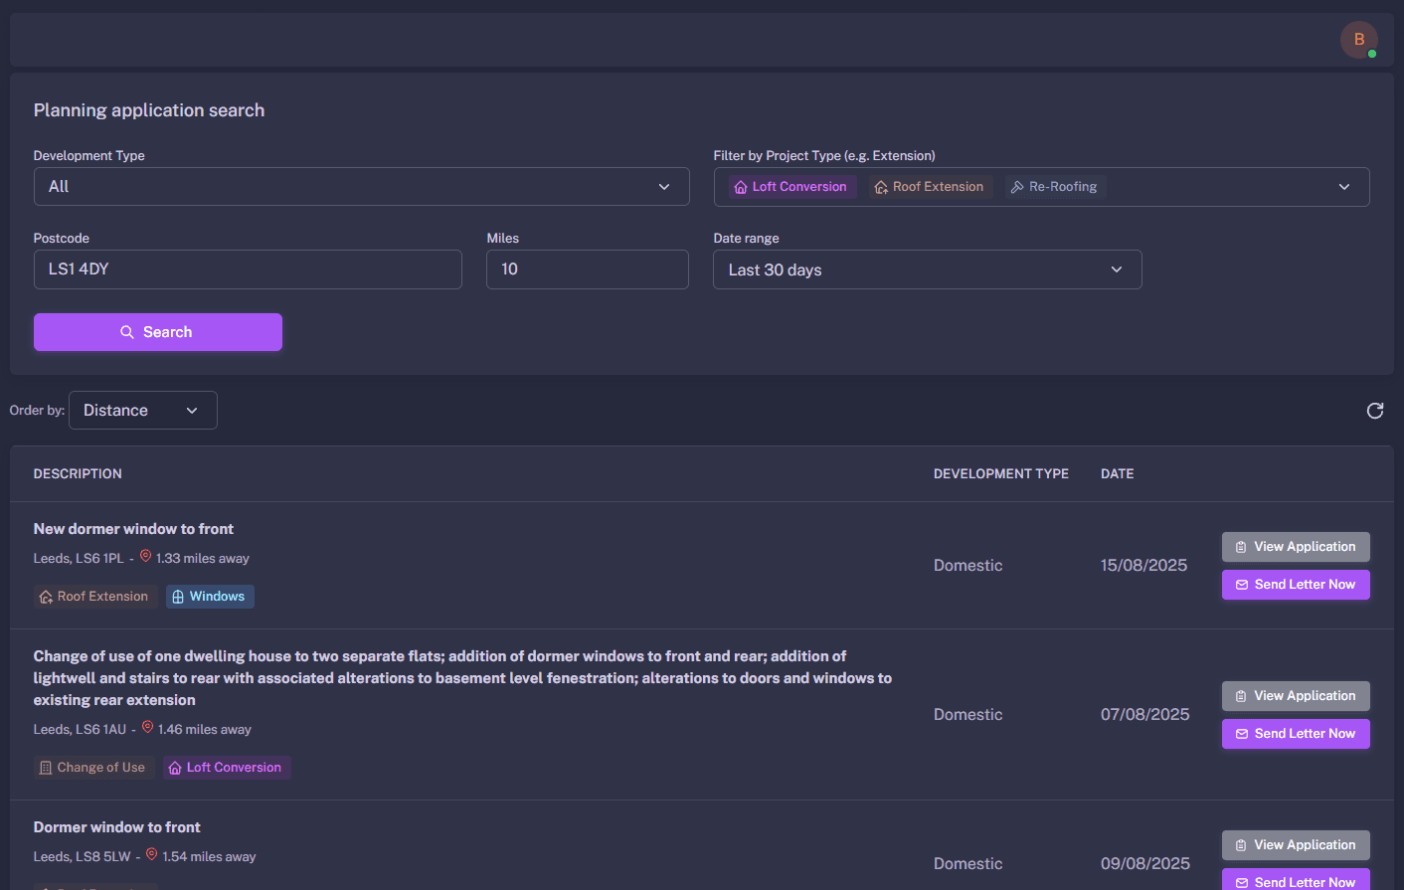This screenshot has width=1404, height=890.
Task: Open the user profile avatar marked B
Action: [1359, 40]
